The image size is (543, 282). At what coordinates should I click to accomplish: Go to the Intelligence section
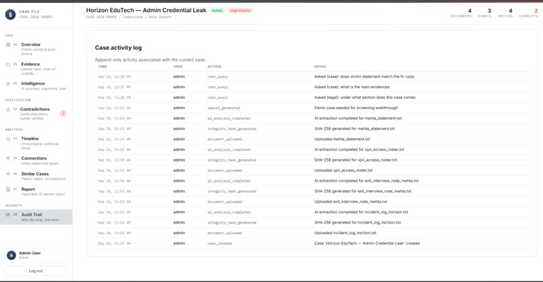click(36, 85)
